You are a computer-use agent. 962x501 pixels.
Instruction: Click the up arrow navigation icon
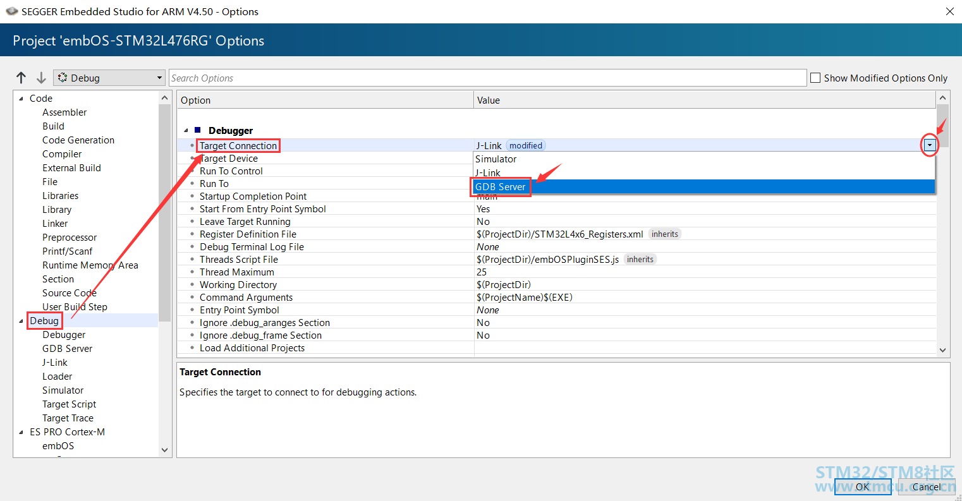click(21, 78)
